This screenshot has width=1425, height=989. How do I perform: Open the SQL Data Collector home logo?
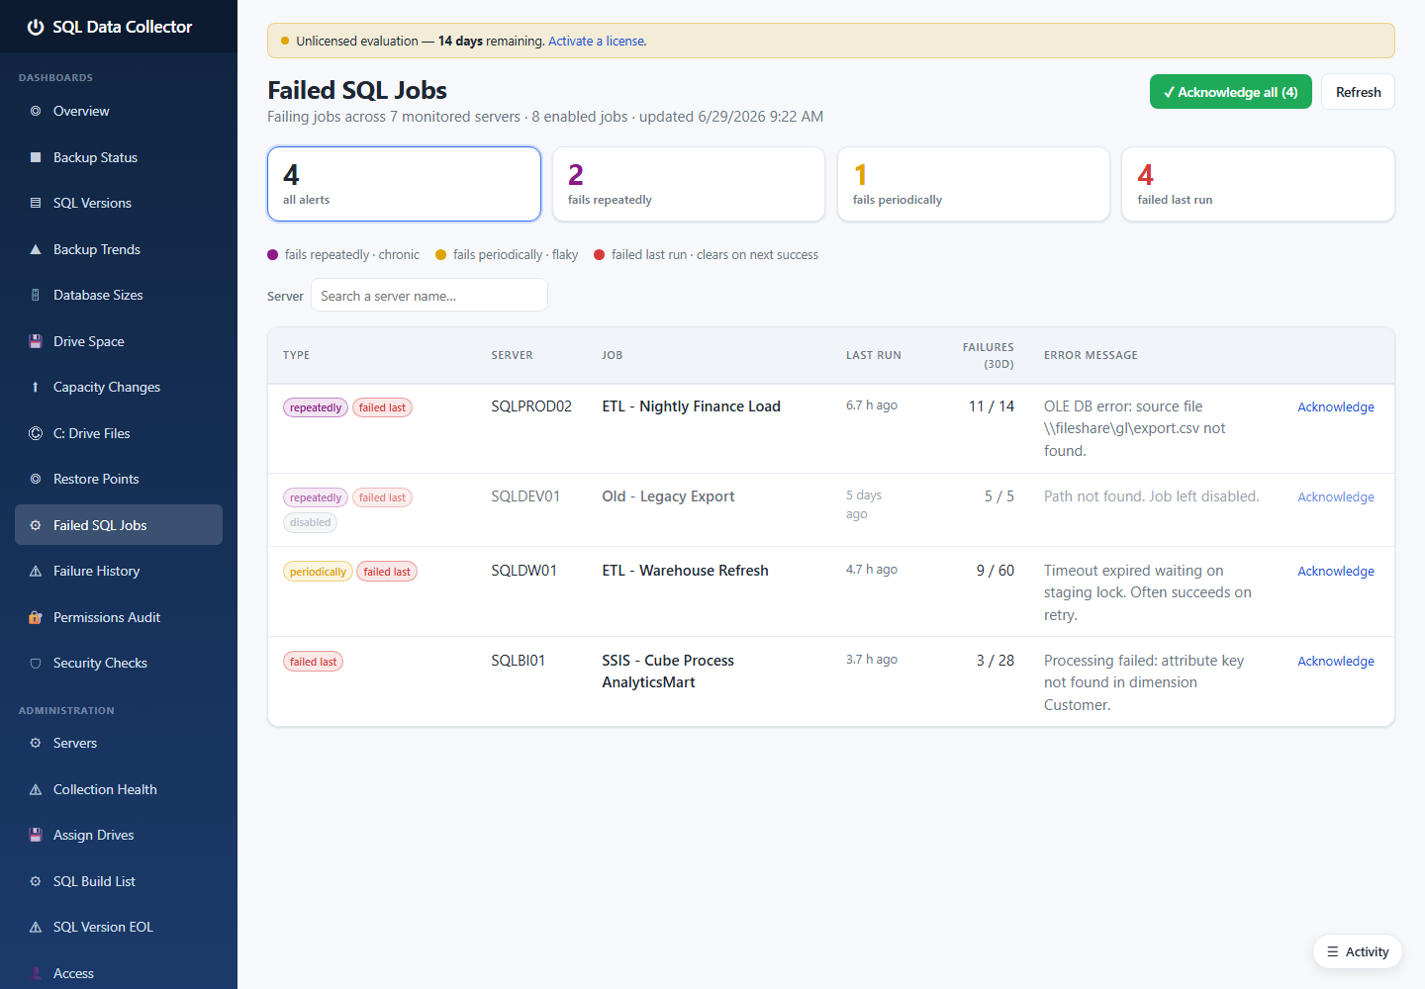pyautogui.click(x=110, y=27)
